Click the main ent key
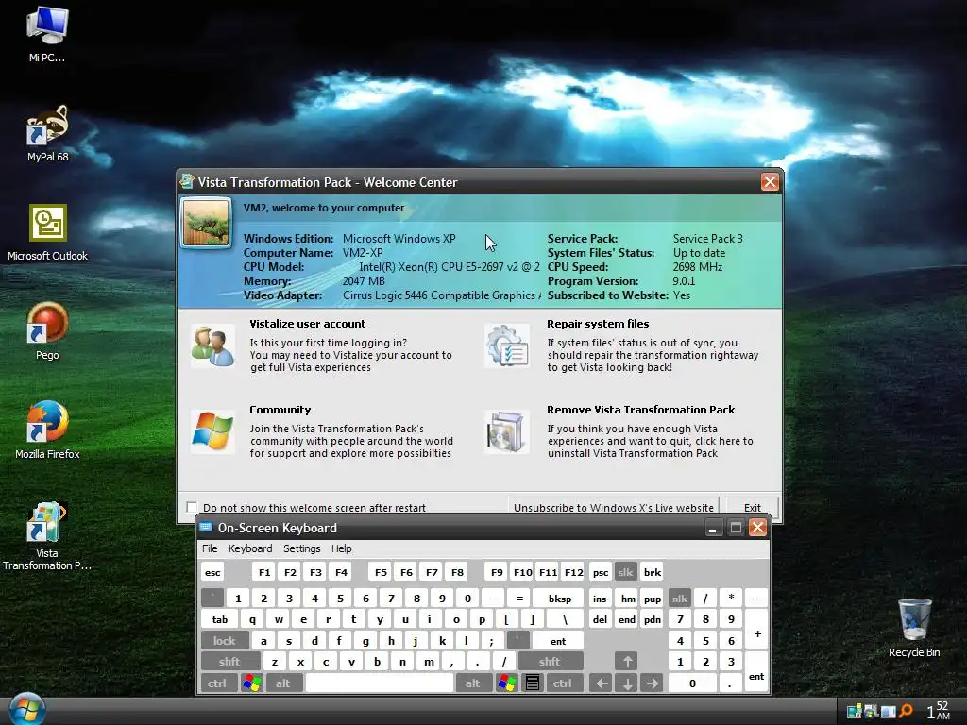The height and width of the screenshot is (725, 967). (x=557, y=641)
